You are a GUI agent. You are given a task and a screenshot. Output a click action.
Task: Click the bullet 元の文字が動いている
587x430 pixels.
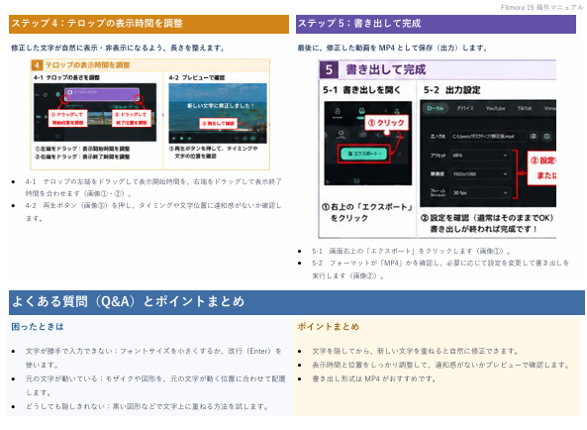point(155,385)
